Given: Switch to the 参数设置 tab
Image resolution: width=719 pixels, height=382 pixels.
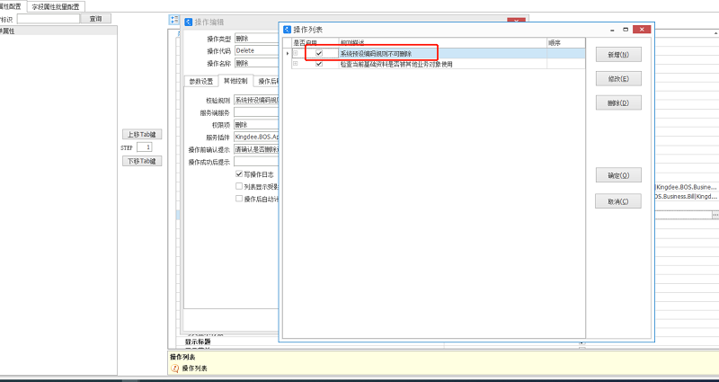Looking at the screenshot, I should 200,82.
